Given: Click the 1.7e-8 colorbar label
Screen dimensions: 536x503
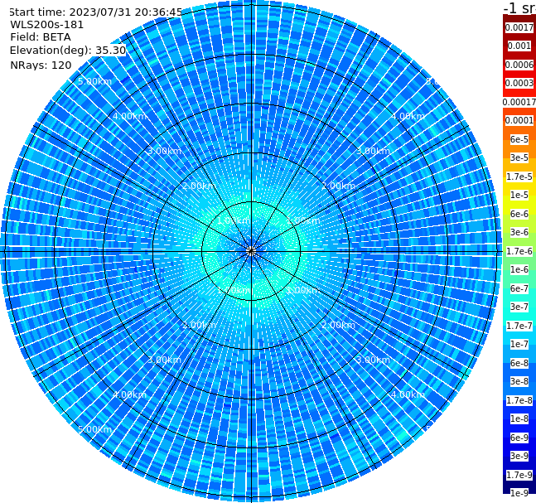Looking at the screenshot, I should point(519,400).
